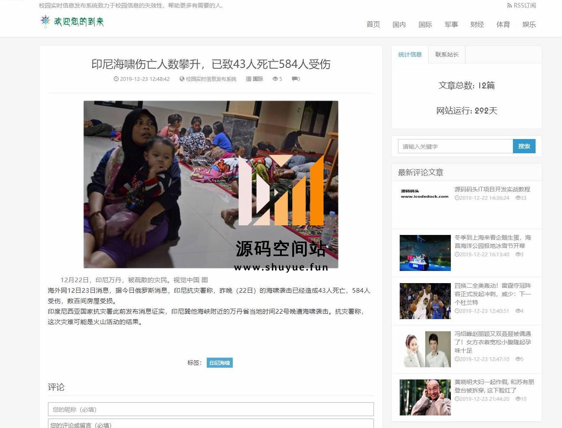The height and width of the screenshot is (428, 562).
Task: Click the 评论 section heading
Action: [56, 387]
